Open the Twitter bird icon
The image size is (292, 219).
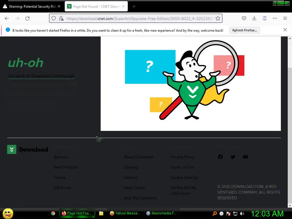point(233,157)
